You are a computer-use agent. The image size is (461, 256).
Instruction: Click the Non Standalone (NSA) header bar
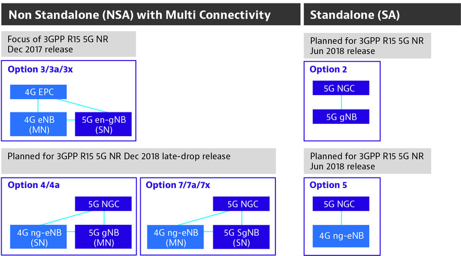151,14
